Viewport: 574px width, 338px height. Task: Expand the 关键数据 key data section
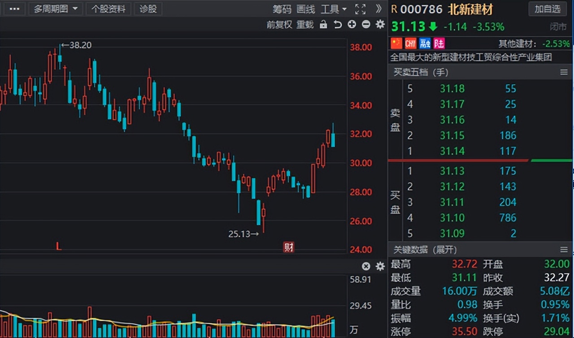click(444, 250)
